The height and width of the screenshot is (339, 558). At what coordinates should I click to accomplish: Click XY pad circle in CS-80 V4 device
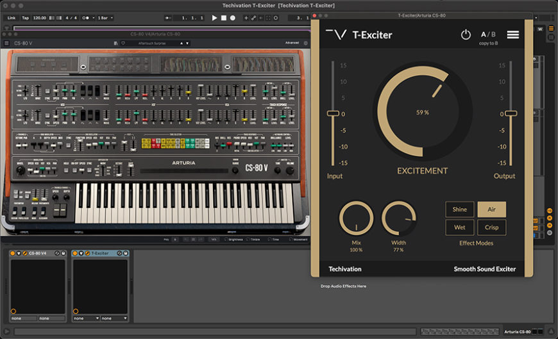(x=13, y=311)
